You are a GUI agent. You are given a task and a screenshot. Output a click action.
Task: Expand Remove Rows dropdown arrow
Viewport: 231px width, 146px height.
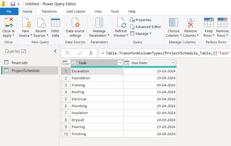(x=227, y=35)
